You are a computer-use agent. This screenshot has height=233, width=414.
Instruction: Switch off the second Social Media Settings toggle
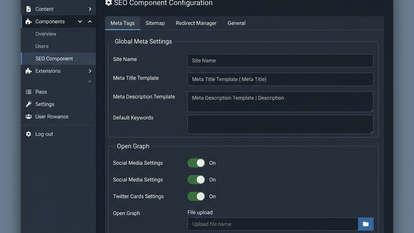(196, 180)
